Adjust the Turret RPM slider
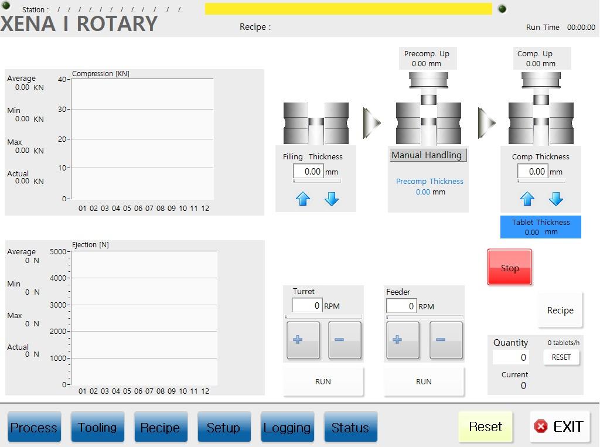The height and width of the screenshot is (447, 600). [323, 317]
